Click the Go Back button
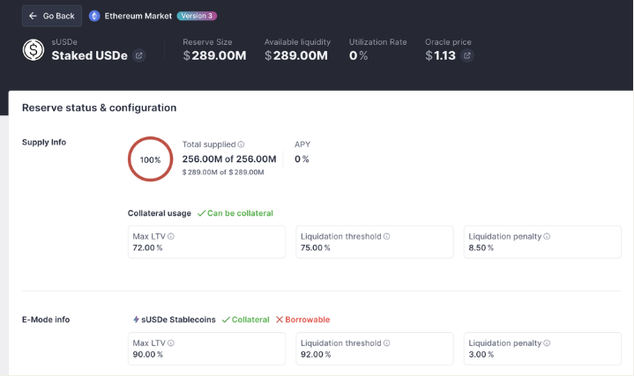 [x=52, y=16]
